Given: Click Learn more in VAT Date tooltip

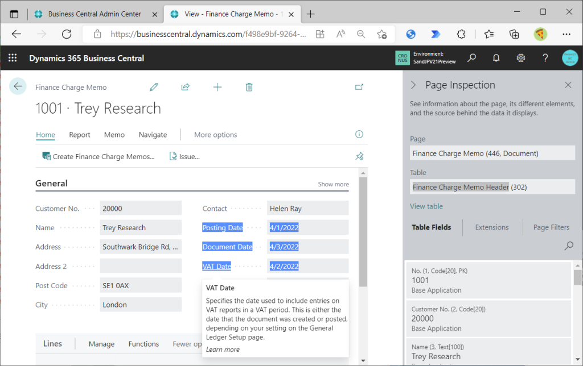Looking at the screenshot, I should tap(223, 350).
